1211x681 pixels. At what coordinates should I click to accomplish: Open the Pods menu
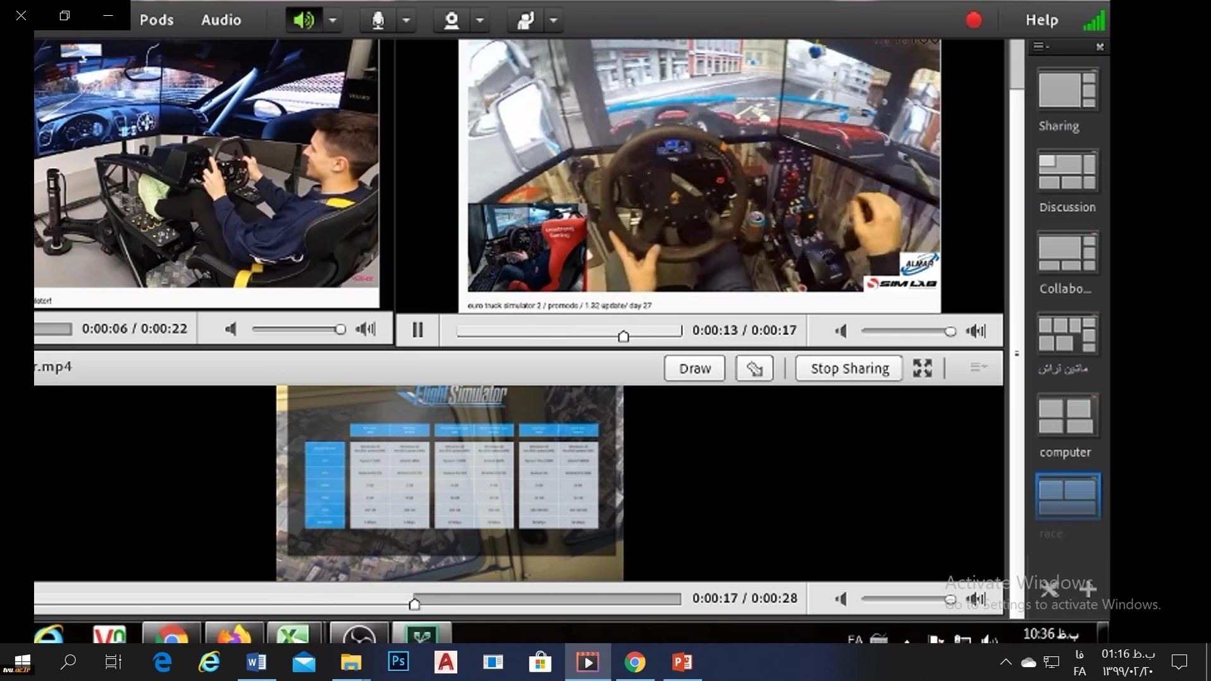coord(156,20)
